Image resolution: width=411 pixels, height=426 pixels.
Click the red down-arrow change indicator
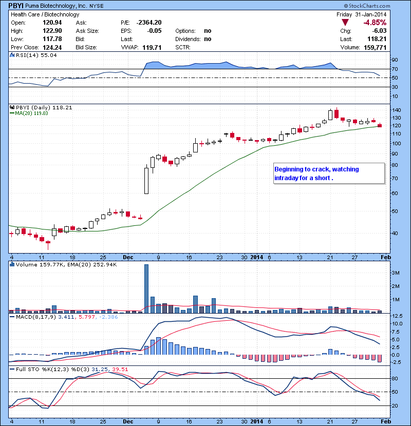pos(345,22)
